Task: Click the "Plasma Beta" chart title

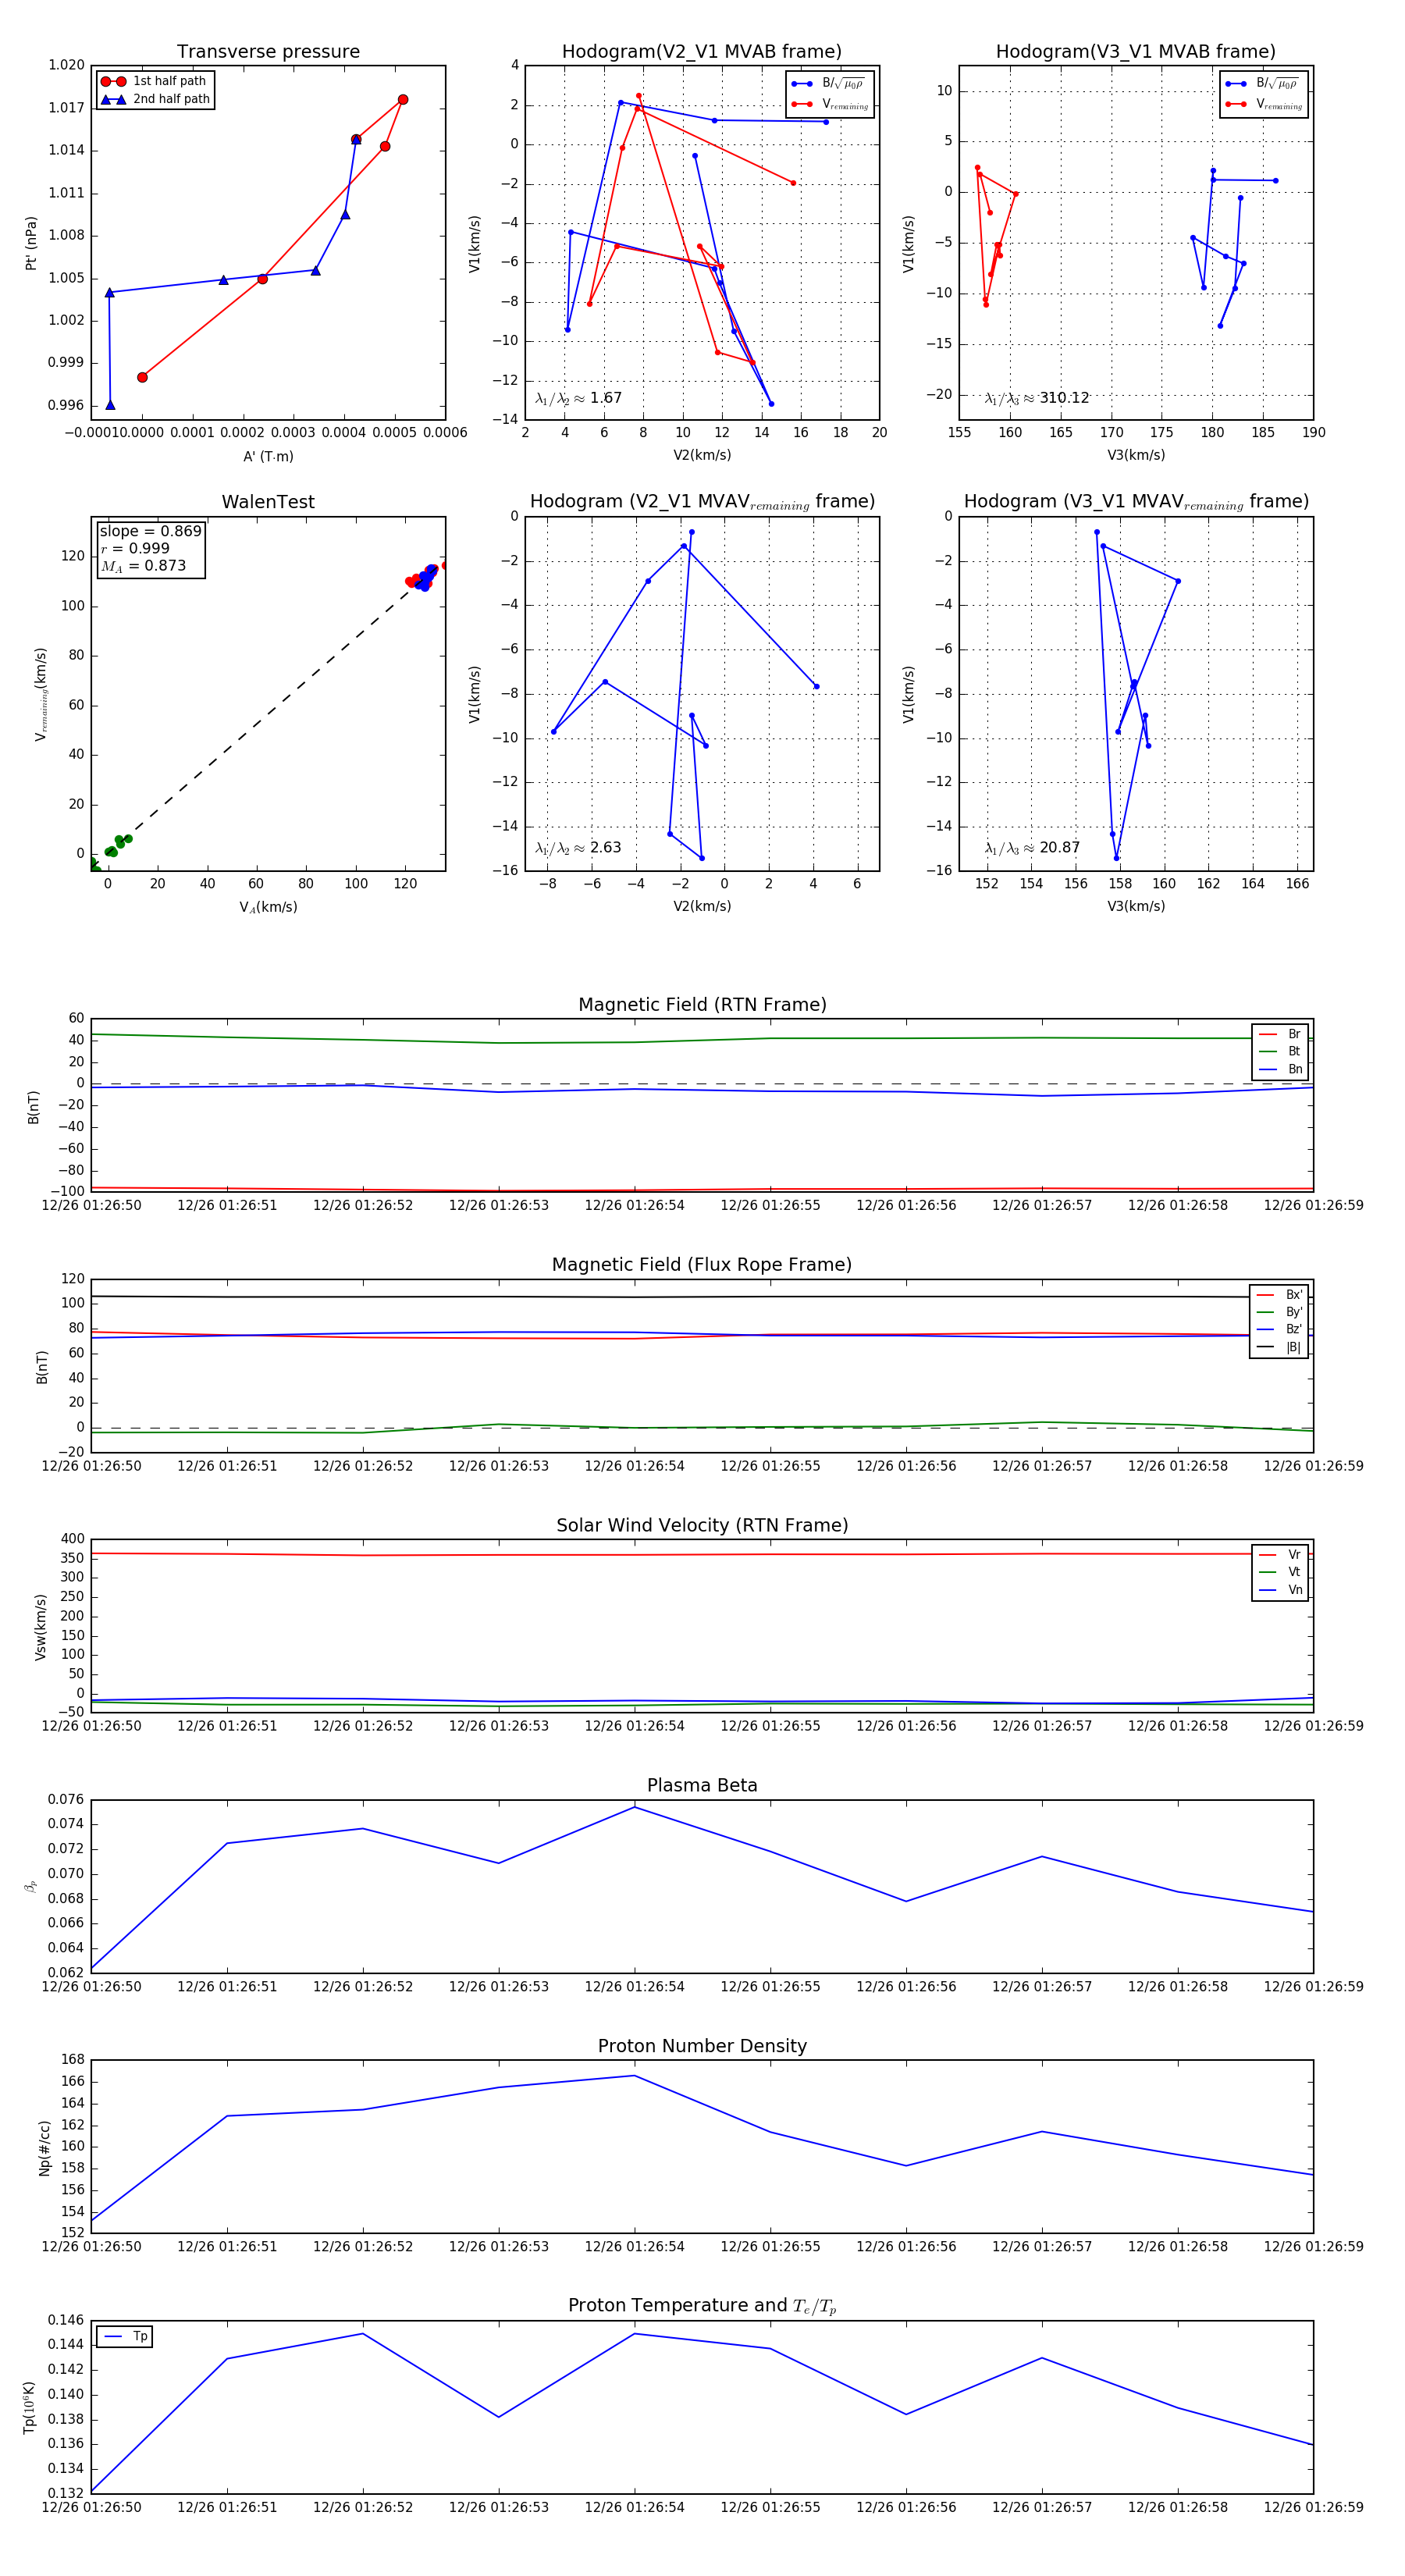Action: coord(701,1786)
